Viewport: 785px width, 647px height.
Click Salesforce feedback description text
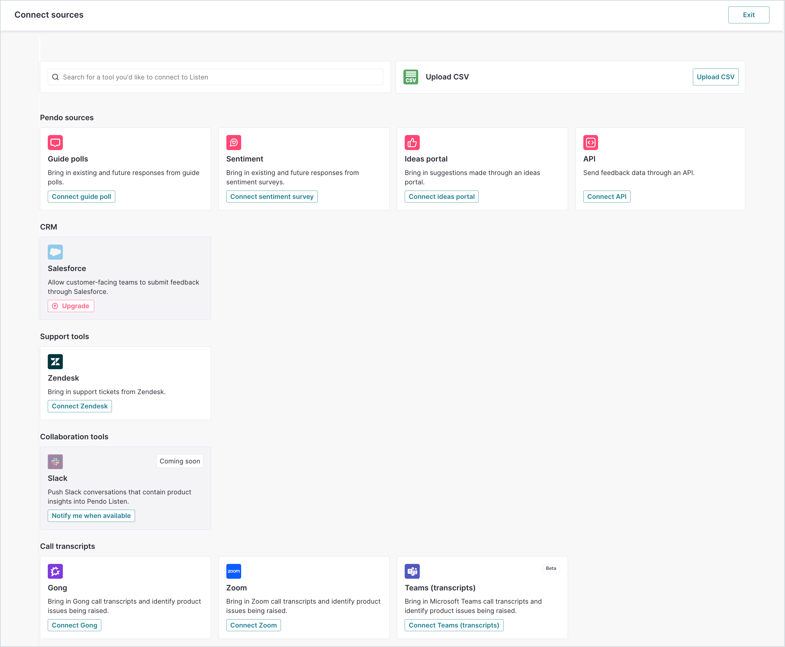(123, 287)
